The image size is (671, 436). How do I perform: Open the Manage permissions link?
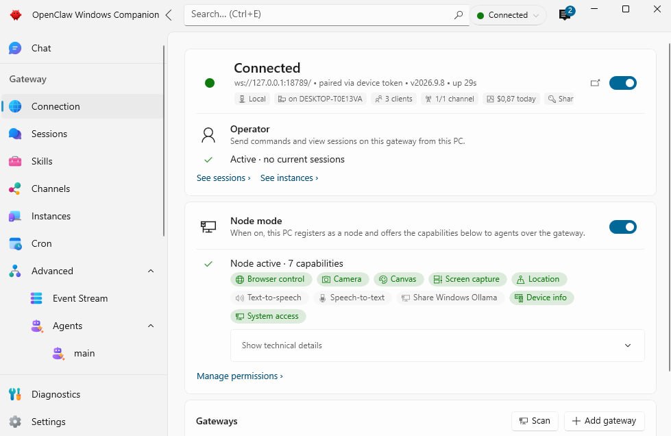point(240,376)
